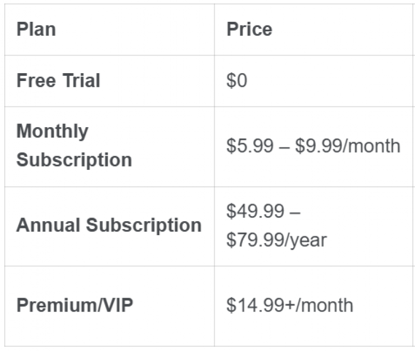The width and height of the screenshot is (415, 351).
Task: Click the word "Monthly" in the plan column
Action: tap(52, 131)
